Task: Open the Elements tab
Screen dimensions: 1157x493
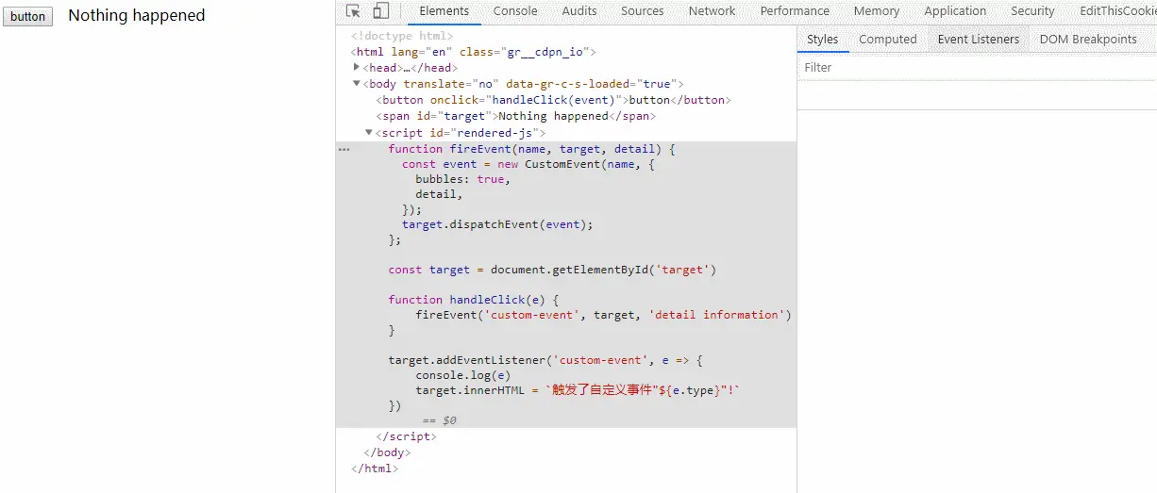Action: click(x=444, y=11)
